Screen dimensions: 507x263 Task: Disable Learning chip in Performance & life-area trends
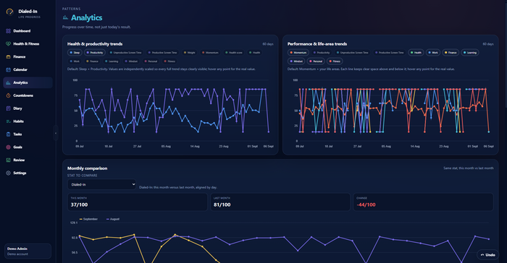pyautogui.click(x=470, y=53)
